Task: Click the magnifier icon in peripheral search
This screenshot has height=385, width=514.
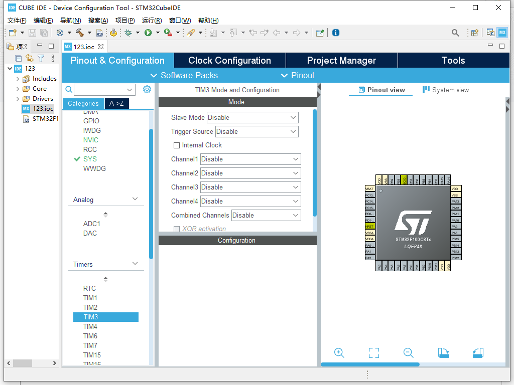Action: tap(69, 89)
